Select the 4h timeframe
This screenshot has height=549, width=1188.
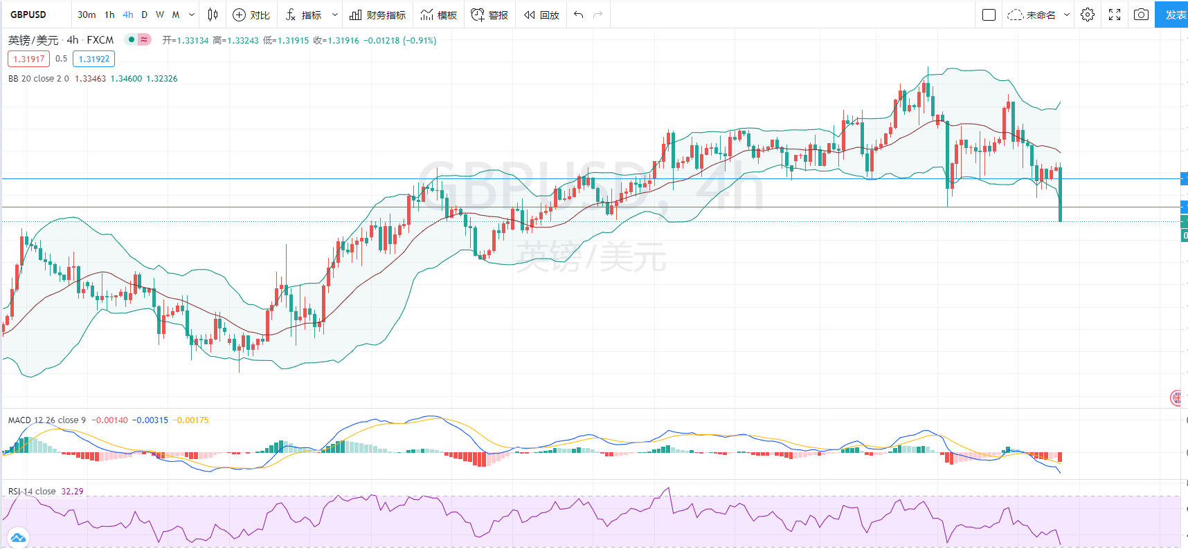coord(128,15)
